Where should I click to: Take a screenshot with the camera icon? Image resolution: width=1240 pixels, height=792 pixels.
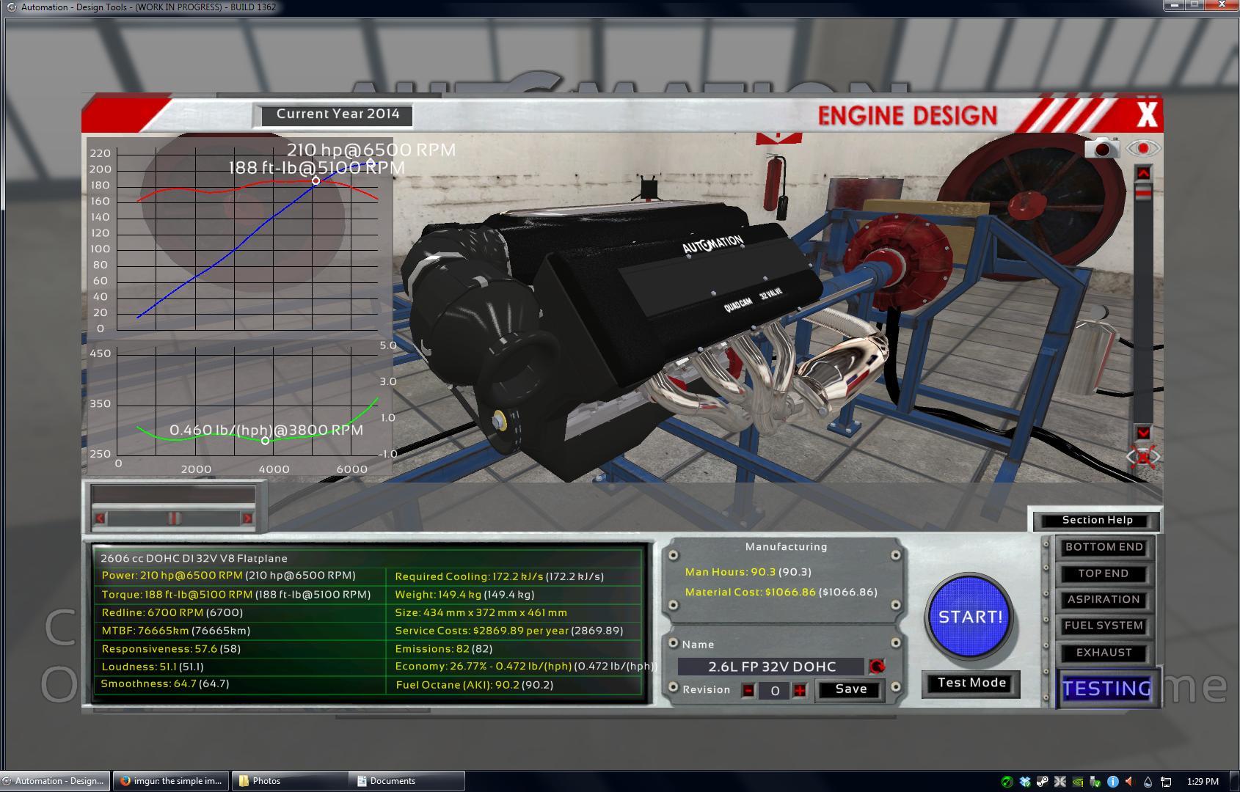pos(1102,149)
